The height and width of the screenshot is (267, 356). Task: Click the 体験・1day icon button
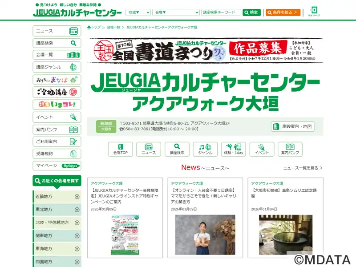point(234,149)
